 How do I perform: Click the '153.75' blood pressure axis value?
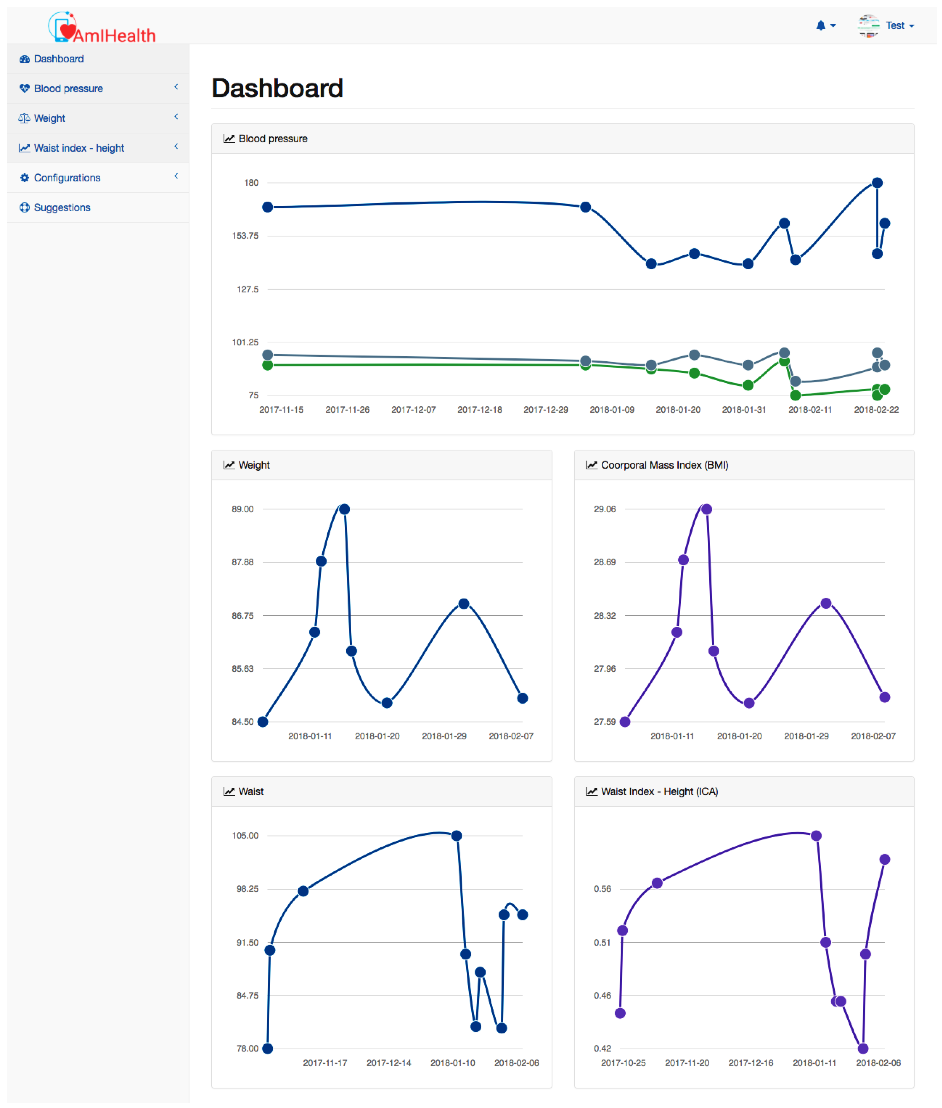pyautogui.click(x=245, y=236)
